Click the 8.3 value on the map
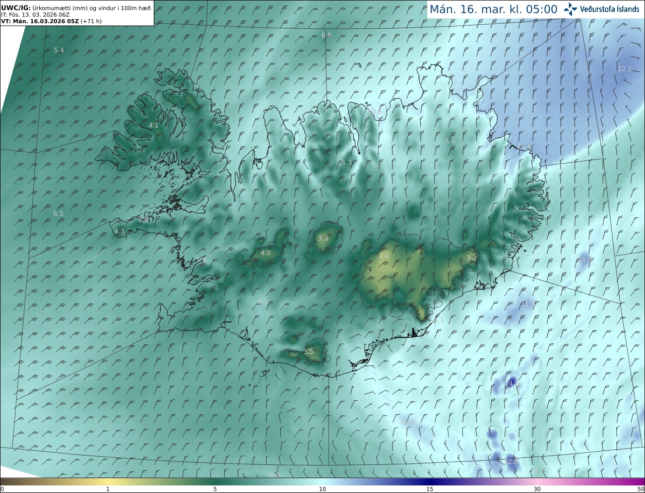This screenshot has height=493, width=645. [263, 302]
